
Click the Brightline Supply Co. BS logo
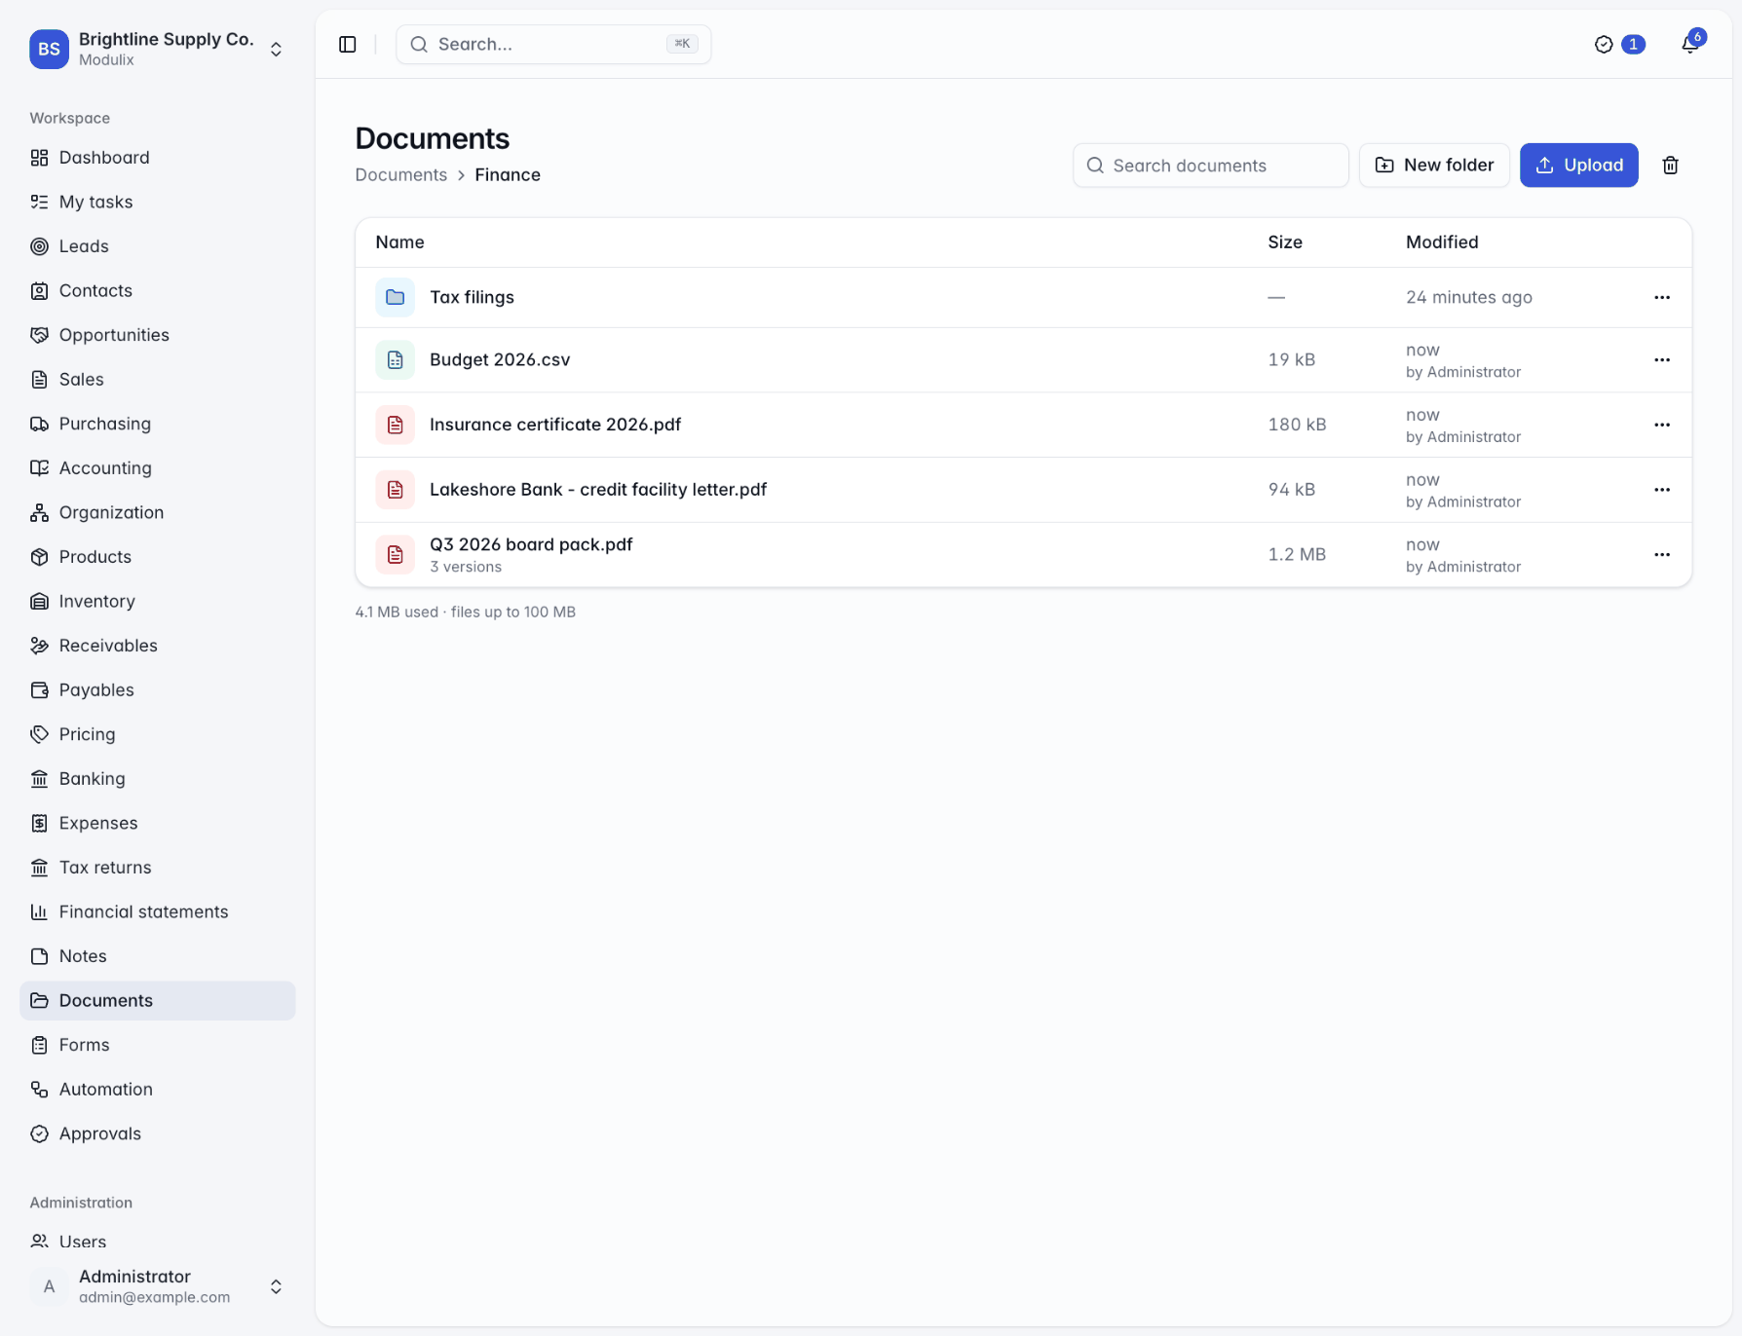point(49,49)
